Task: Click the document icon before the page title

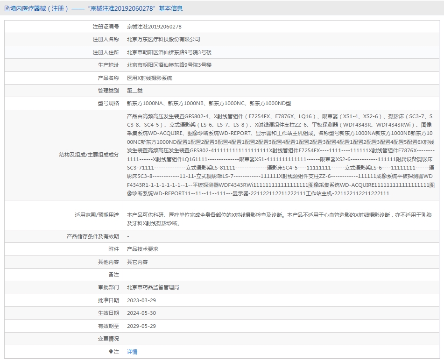Action: coord(7,9)
